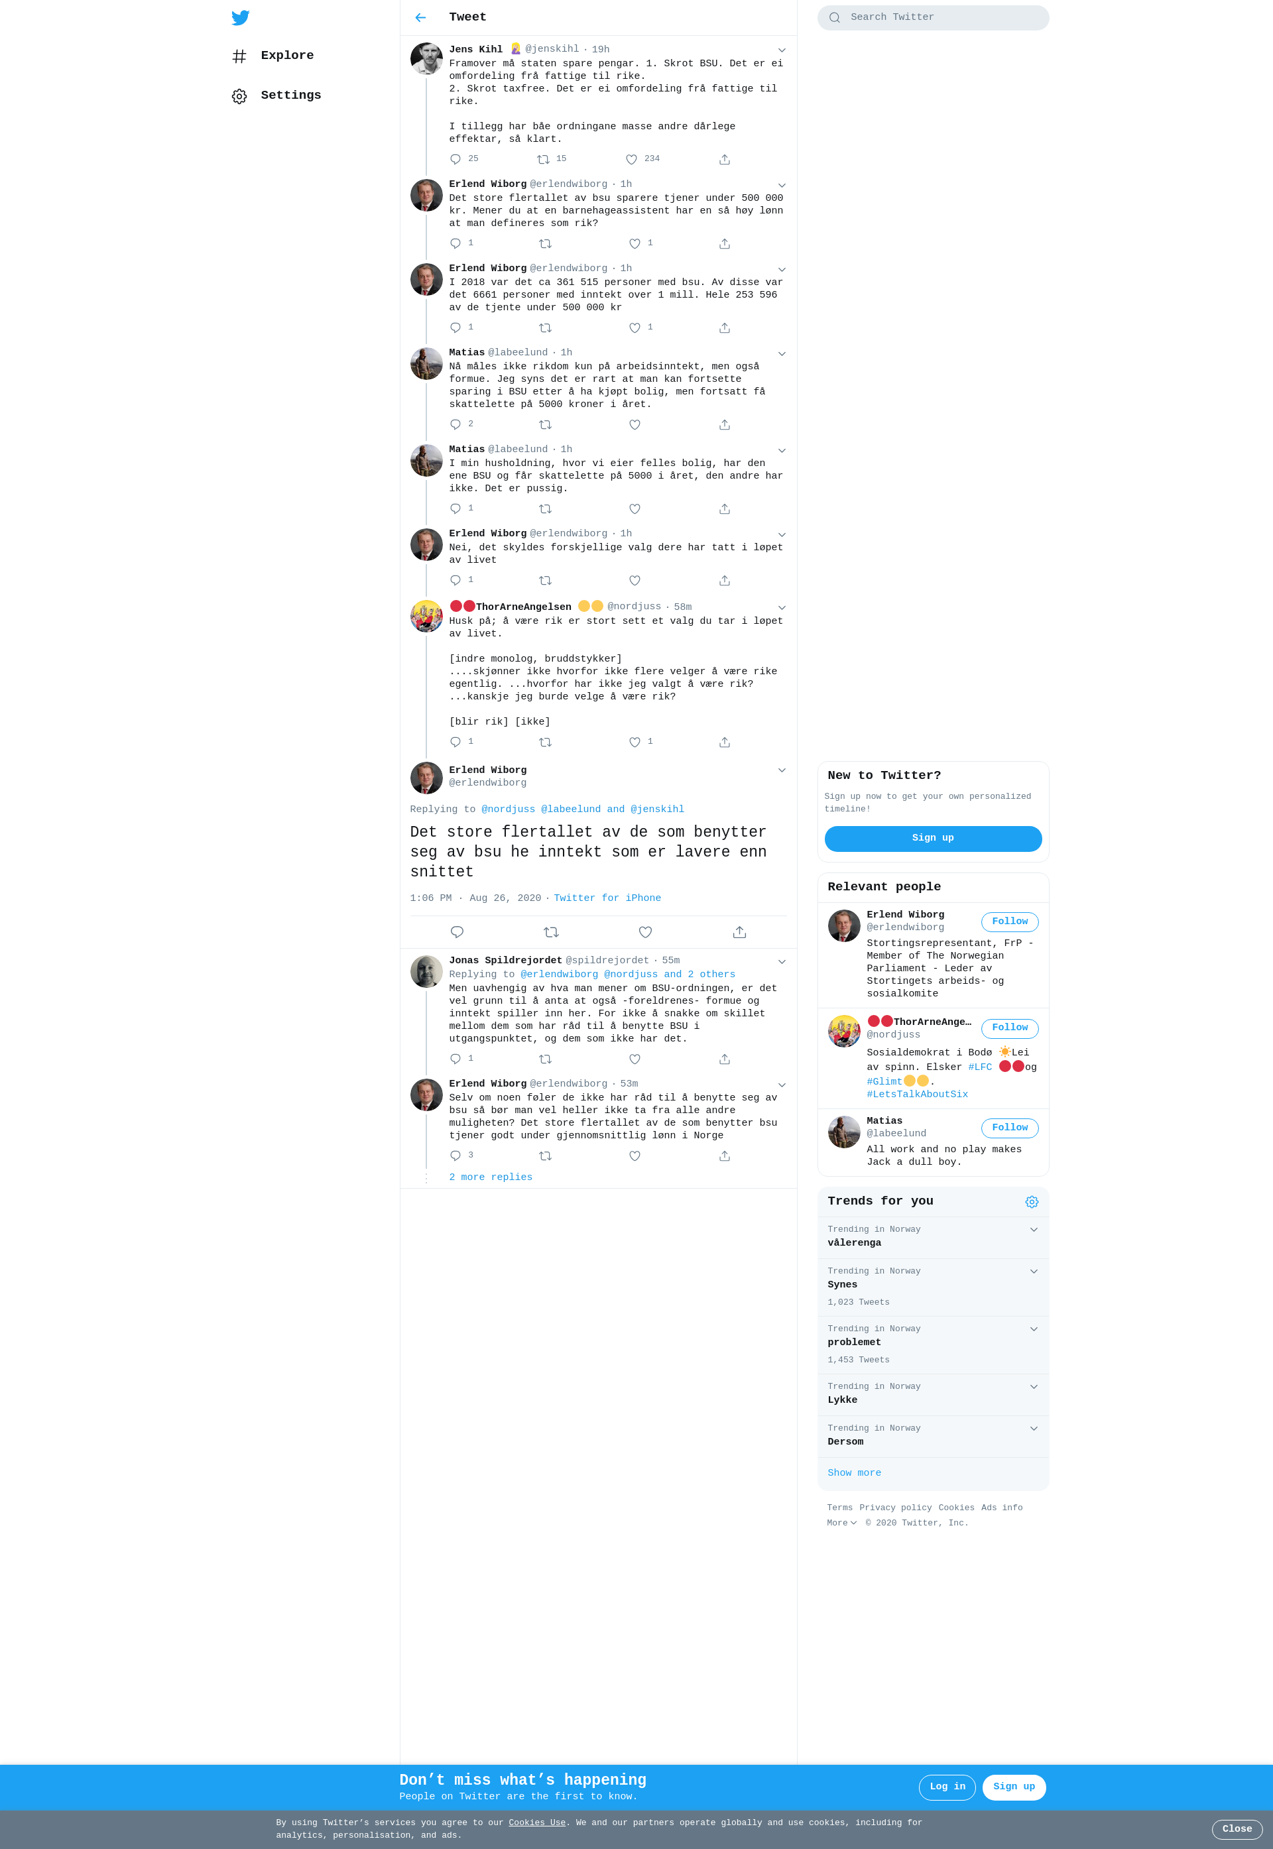The image size is (1273, 1849).
Task: Like Jonas Spildrejordet's reply
Action: coord(635,1059)
